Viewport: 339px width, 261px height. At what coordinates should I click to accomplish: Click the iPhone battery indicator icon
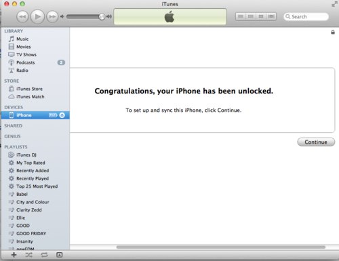tap(53, 115)
